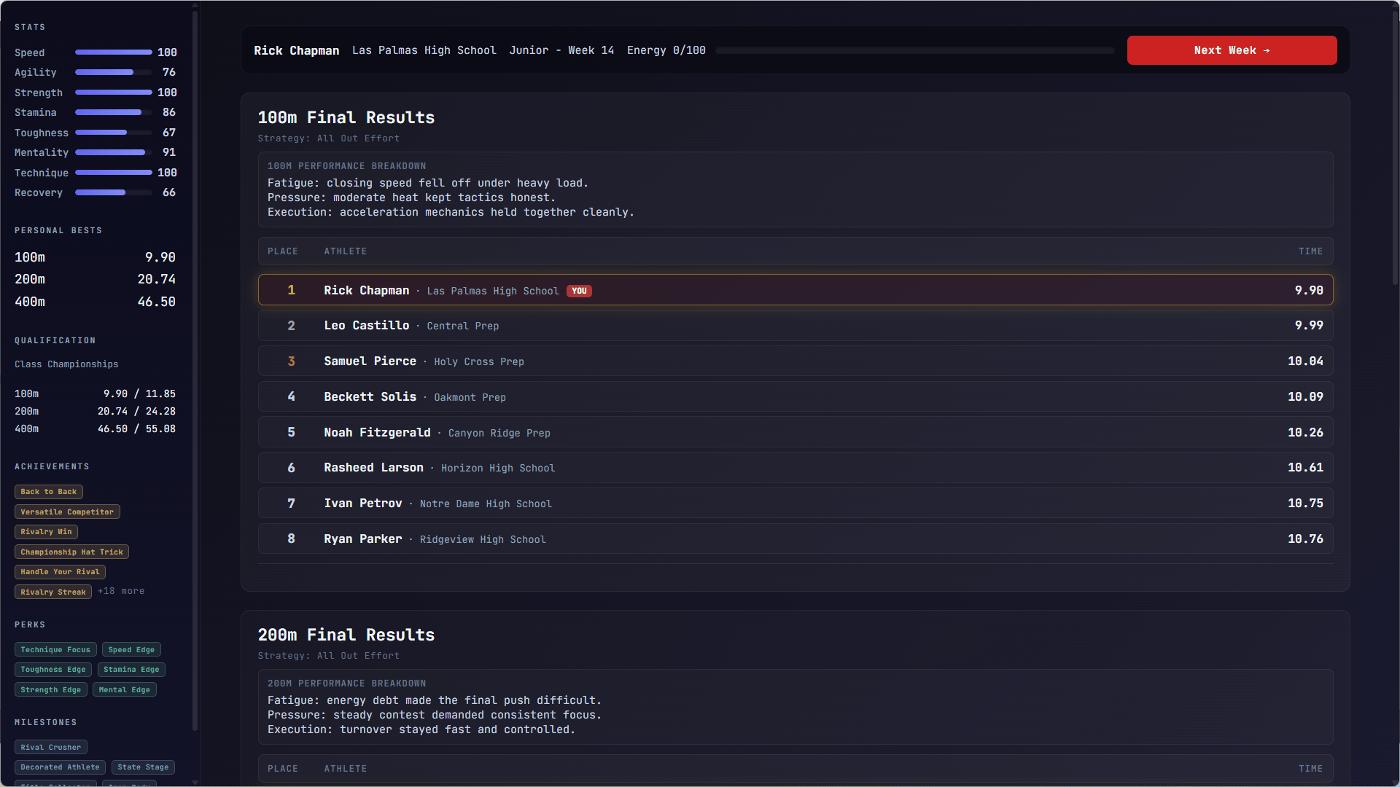This screenshot has height=787, width=1400.
Task: Click the YOU badge beside Rick Chapman
Action: (579, 291)
